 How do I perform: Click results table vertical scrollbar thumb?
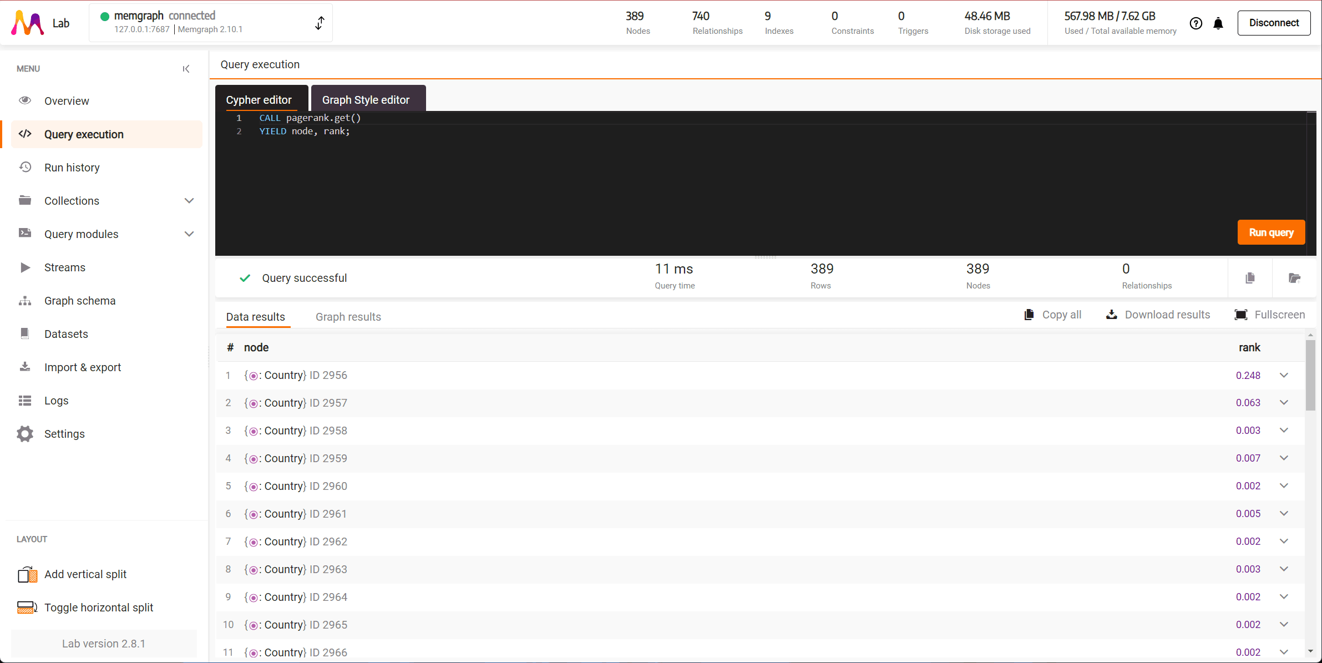pyautogui.click(x=1310, y=375)
